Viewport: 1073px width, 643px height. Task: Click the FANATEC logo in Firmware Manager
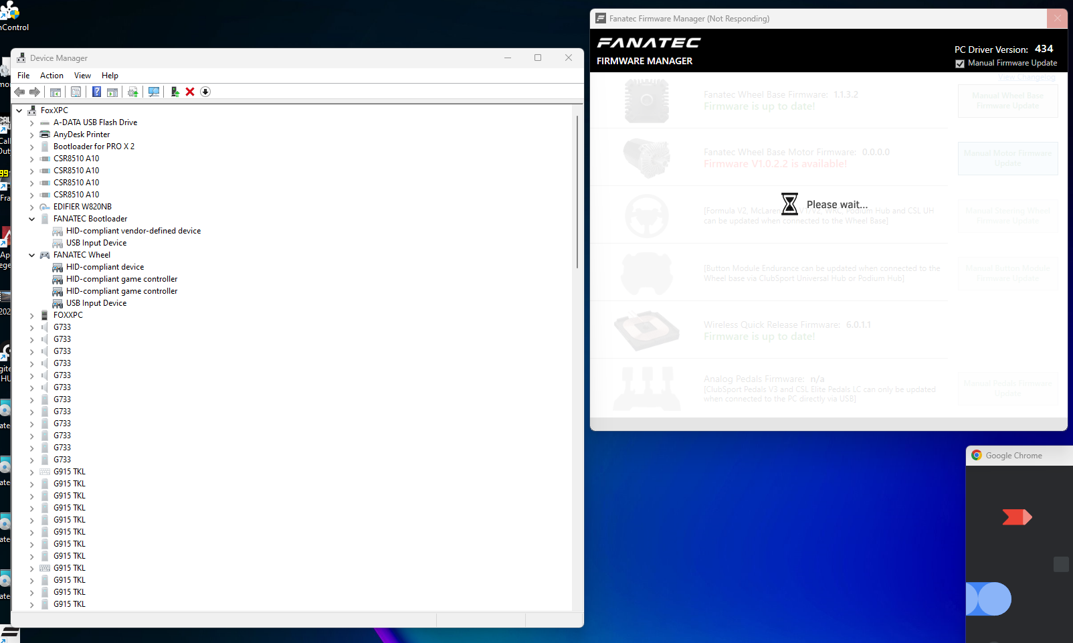tap(648, 43)
